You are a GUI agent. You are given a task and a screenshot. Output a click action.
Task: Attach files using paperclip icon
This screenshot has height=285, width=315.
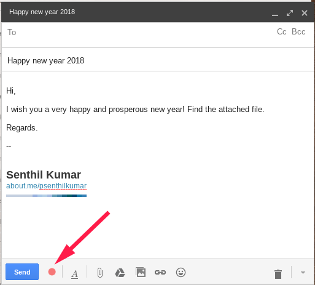pyautogui.click(x=100, y=273)
